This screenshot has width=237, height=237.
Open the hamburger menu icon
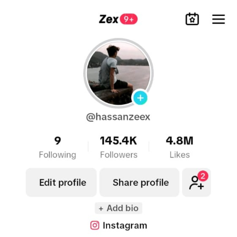tap(219, 19)
